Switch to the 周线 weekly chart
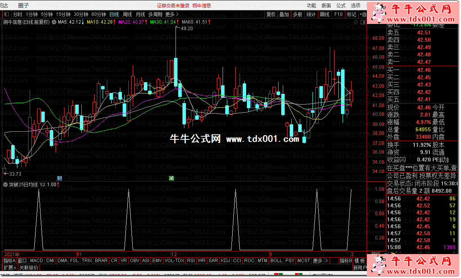The width and height of the screenshot is (461, 278). pyautogui.click(x=127, y=14)
